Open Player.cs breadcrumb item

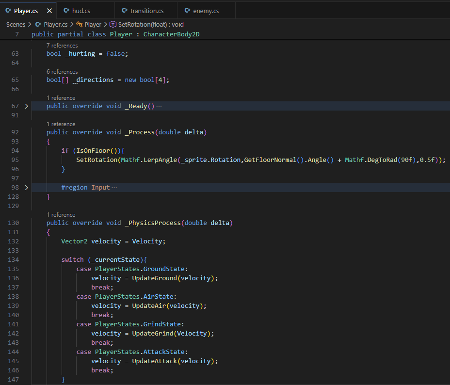55,24
